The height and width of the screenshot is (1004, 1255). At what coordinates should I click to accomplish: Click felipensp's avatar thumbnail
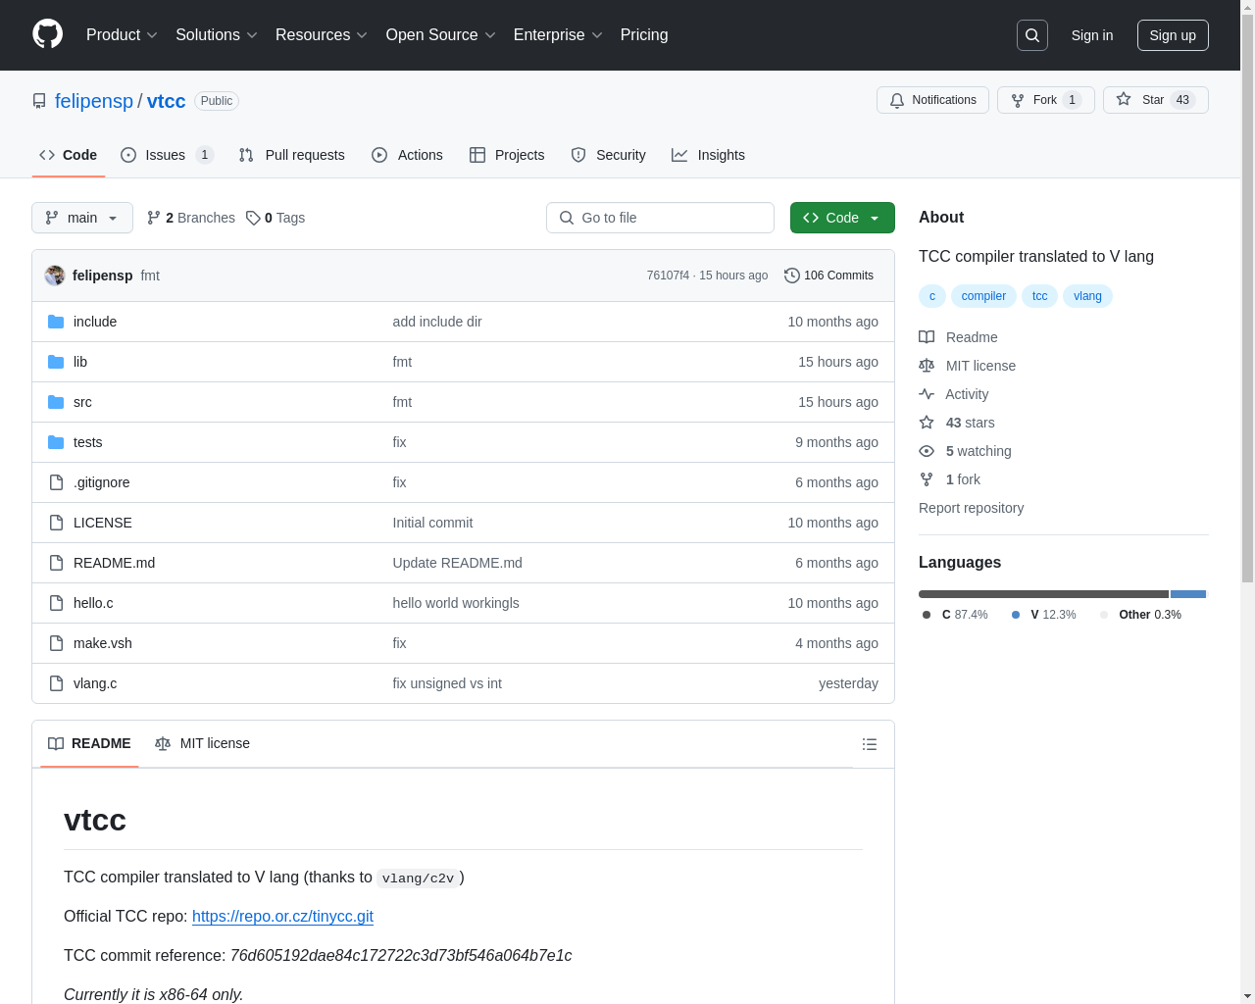55,276
